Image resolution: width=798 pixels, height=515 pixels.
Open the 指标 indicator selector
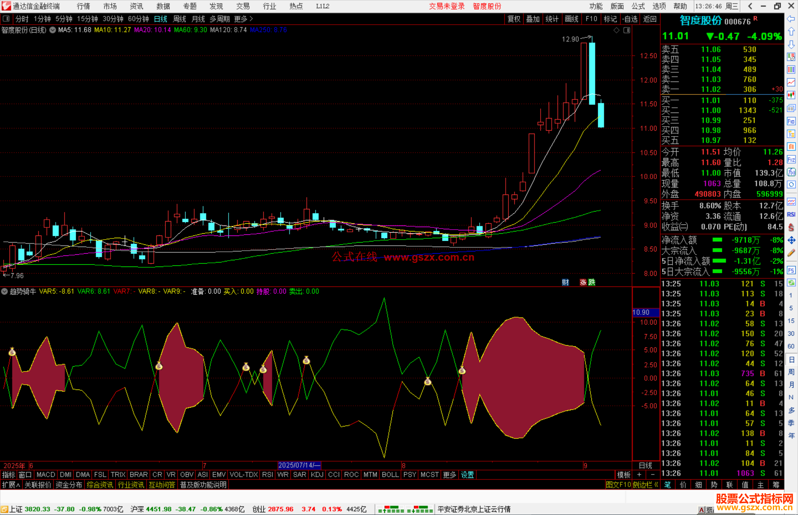[8, 475]
